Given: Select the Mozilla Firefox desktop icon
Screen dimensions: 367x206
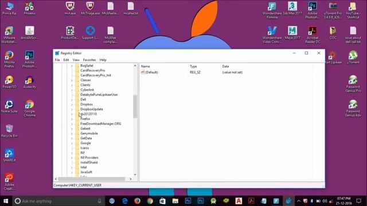Looking at the screenshot, I should point(9,60).
